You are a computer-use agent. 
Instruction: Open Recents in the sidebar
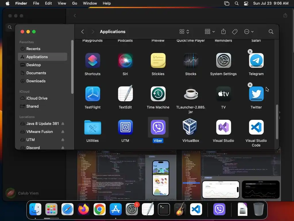(42, 49)
